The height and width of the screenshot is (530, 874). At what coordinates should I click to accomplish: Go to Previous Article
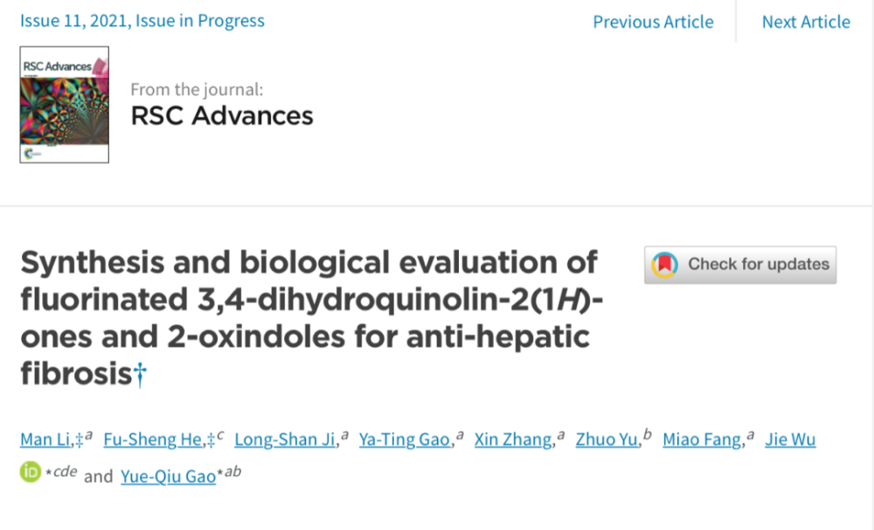coord(653,22)
